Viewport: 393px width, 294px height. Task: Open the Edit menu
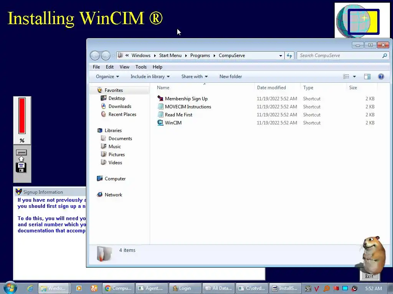[x=109, y=67]
